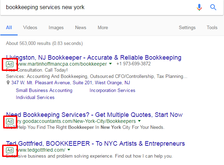Open the 347 W. Mt. Pleasant Avenue address link
The width and height of the screenshot is (224, 165).
click(x=71, y=82)
